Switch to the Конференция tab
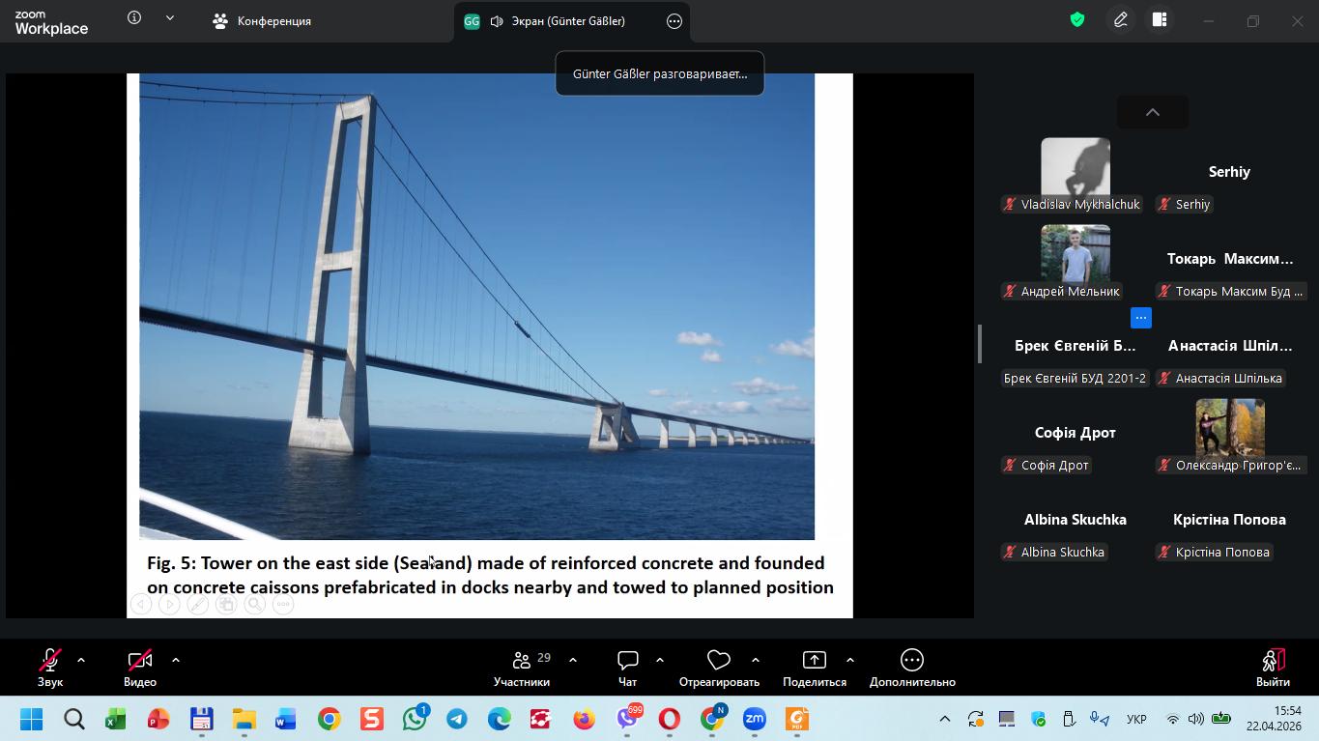 [x=263, y=21]
